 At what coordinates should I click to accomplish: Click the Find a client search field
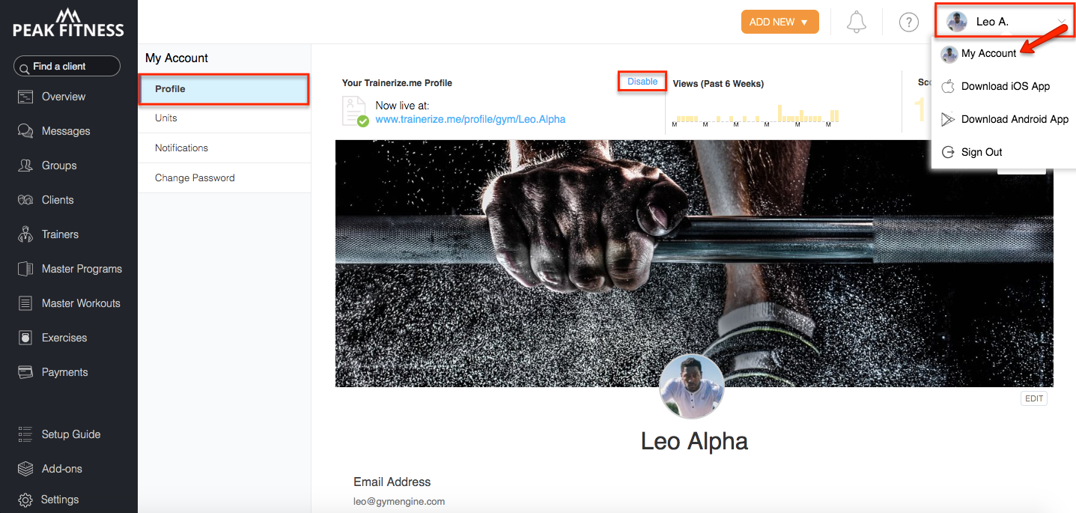coord(67,66)
